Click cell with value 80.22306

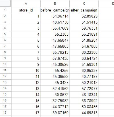[x=84, y=52]
